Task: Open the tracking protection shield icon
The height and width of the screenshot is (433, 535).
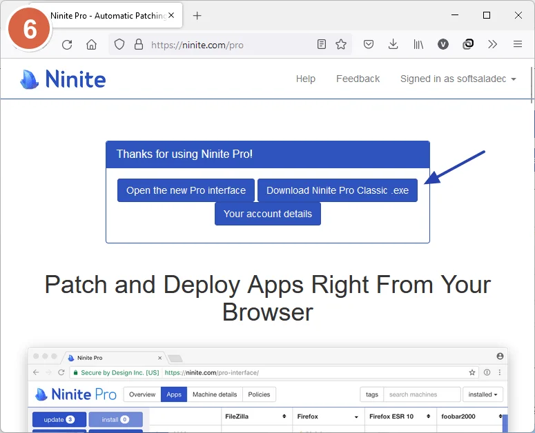Action: tap(119, 44)
